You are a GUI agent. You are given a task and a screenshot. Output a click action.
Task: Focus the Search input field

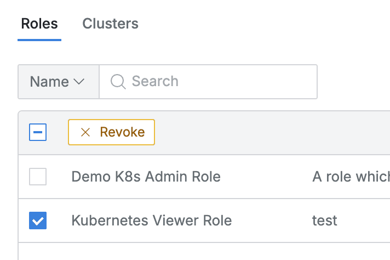219,82
